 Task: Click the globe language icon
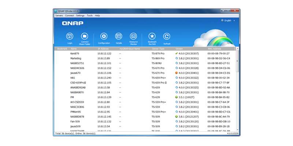tap(222, 20)
